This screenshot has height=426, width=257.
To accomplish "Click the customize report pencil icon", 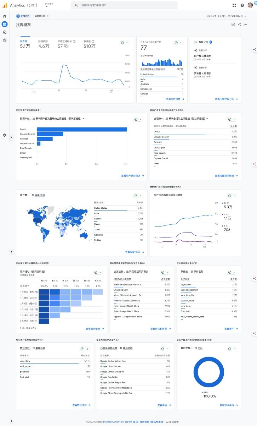I will pyautogui.click(x=233, y=24).
